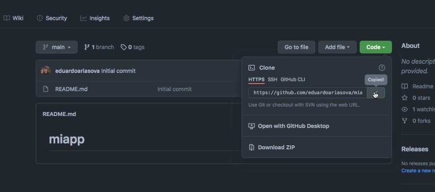Image resolution: width=435 pixels, height=192 pixels.
Task: Click the copy URL checkmark button
Action: click(x=376, y=93)
